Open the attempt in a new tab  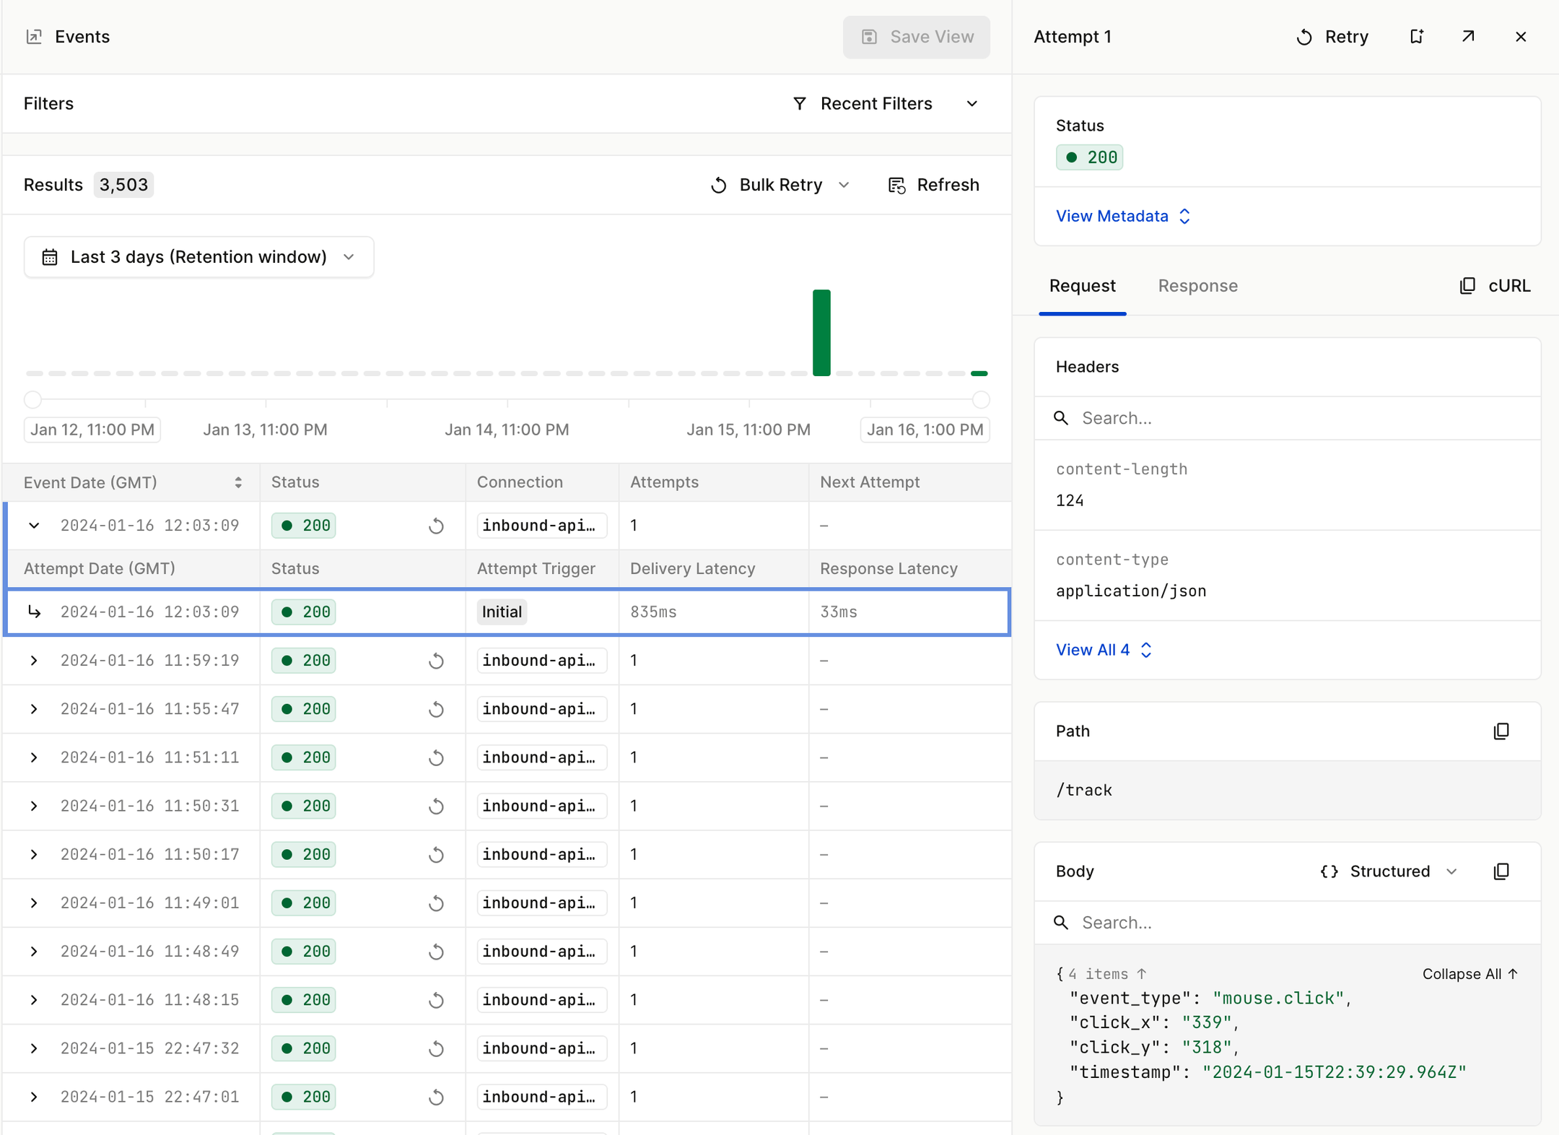point(1467,36)
